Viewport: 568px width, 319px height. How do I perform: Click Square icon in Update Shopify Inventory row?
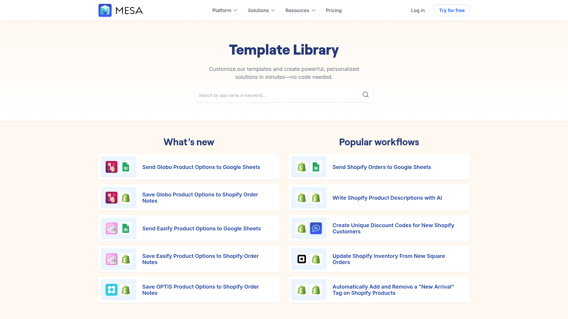coord(302,259)
